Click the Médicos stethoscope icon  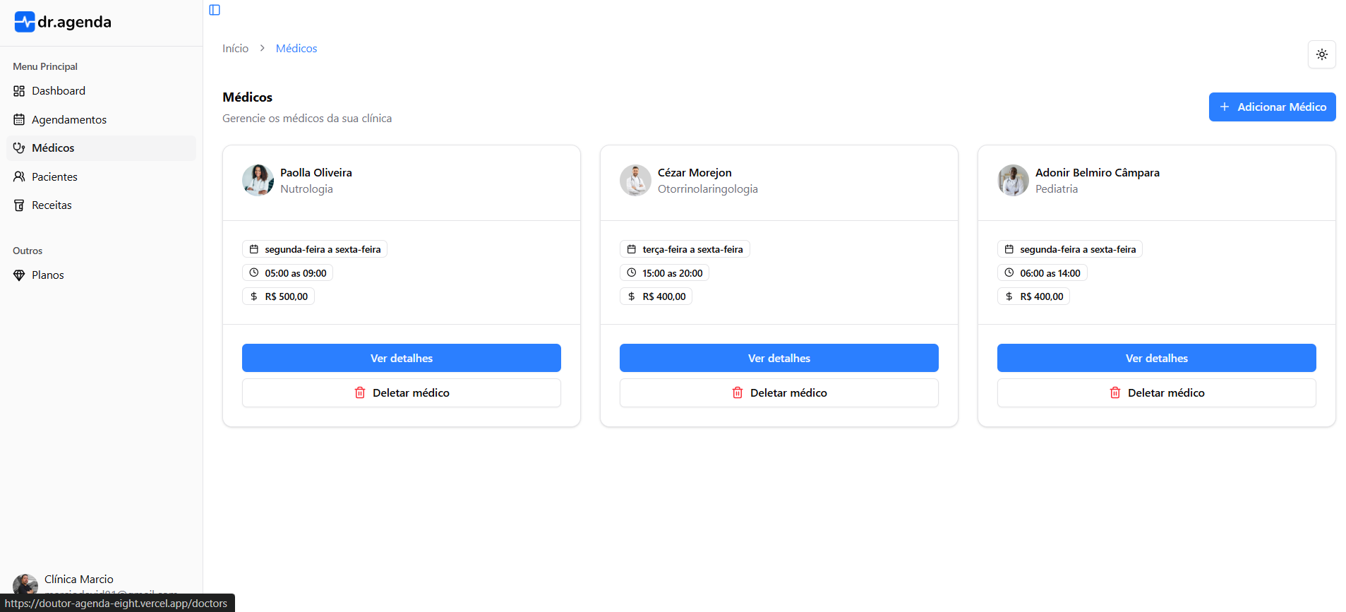tap(19, 148)
